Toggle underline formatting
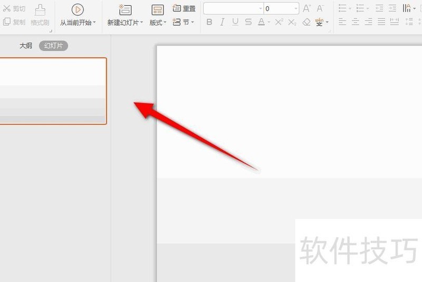 [235, 22]
